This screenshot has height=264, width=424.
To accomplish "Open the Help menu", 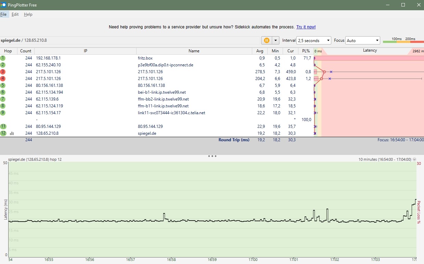I will [28, 14].
